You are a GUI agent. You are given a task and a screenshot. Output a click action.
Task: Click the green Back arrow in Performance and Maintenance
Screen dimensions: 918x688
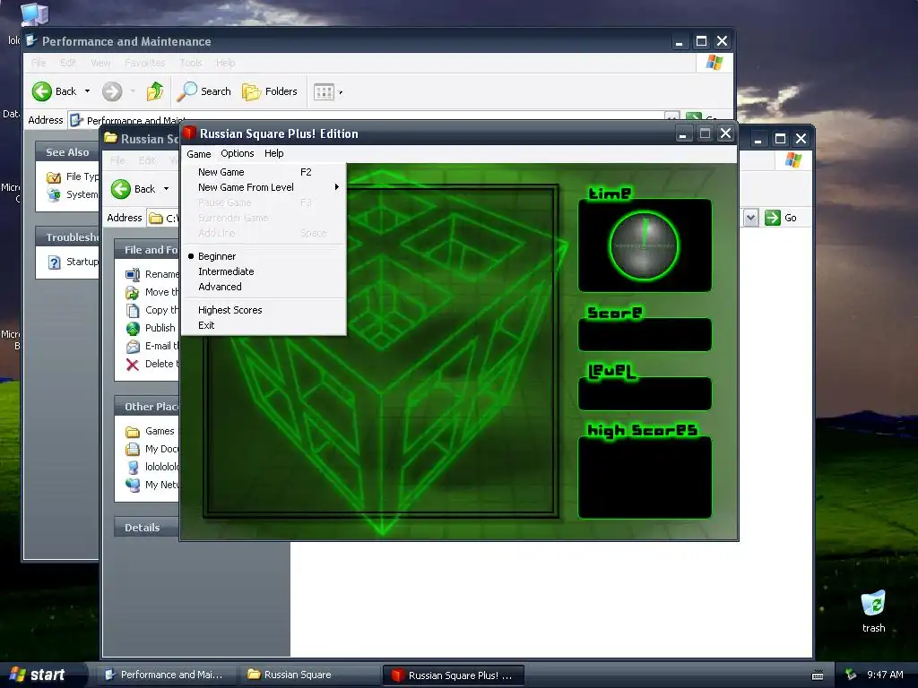(42, 91)
